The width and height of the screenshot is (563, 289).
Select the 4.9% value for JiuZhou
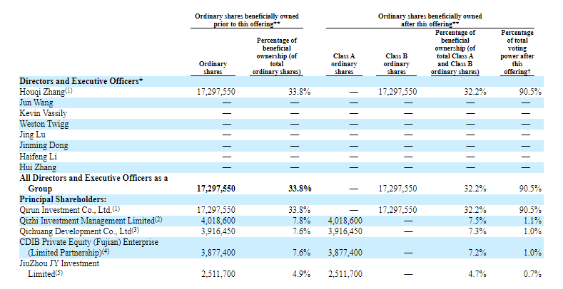[302, 274]
